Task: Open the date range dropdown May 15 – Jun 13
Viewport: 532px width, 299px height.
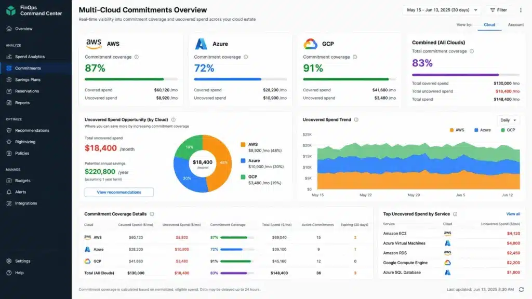Action: [x=442, y=10]
